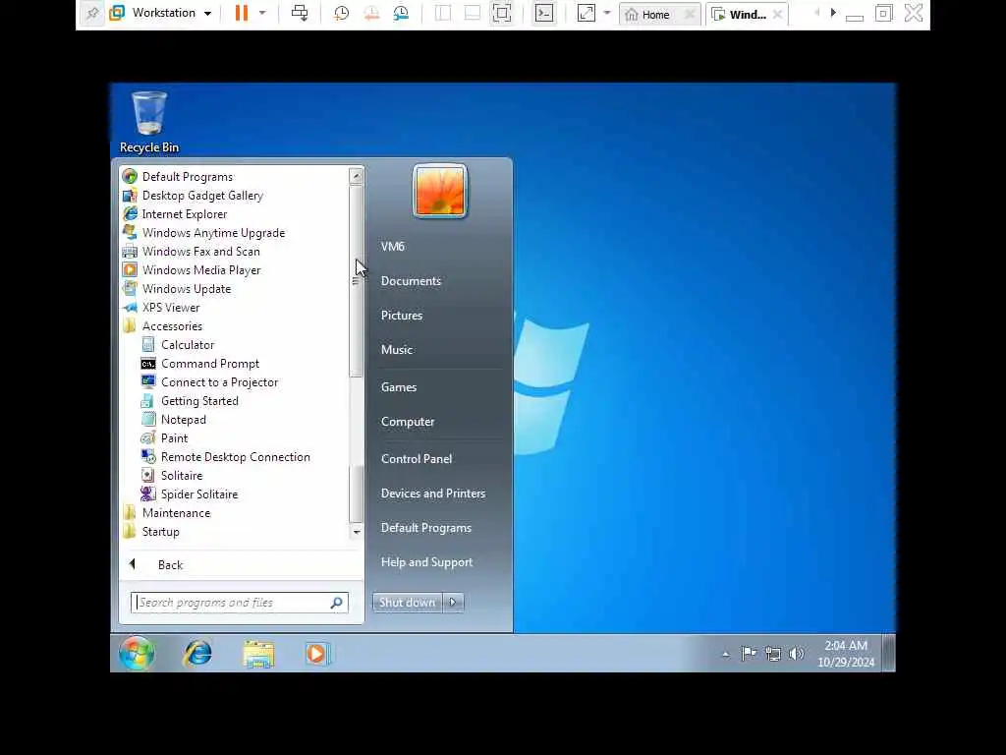Click scroll down arrow in programs list
This screenshot has height=755, width=1006.
click(356, 532)
